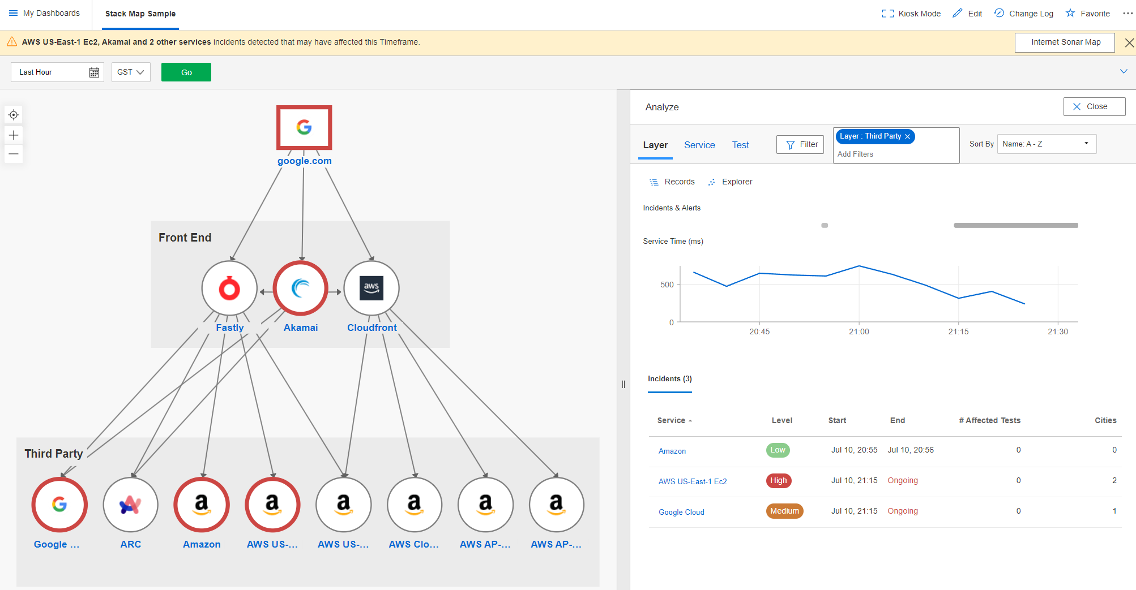1136x590 pixels.
Task: Select gray-ringed AWS US node
Action: tap(344, 505)
